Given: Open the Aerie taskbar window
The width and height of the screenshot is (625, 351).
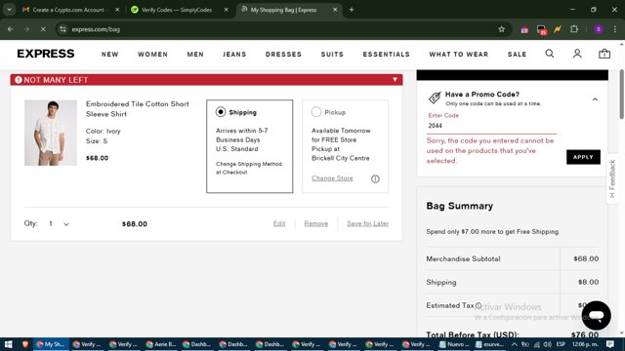Looking at the screenshot, I should tap(160, 344).
